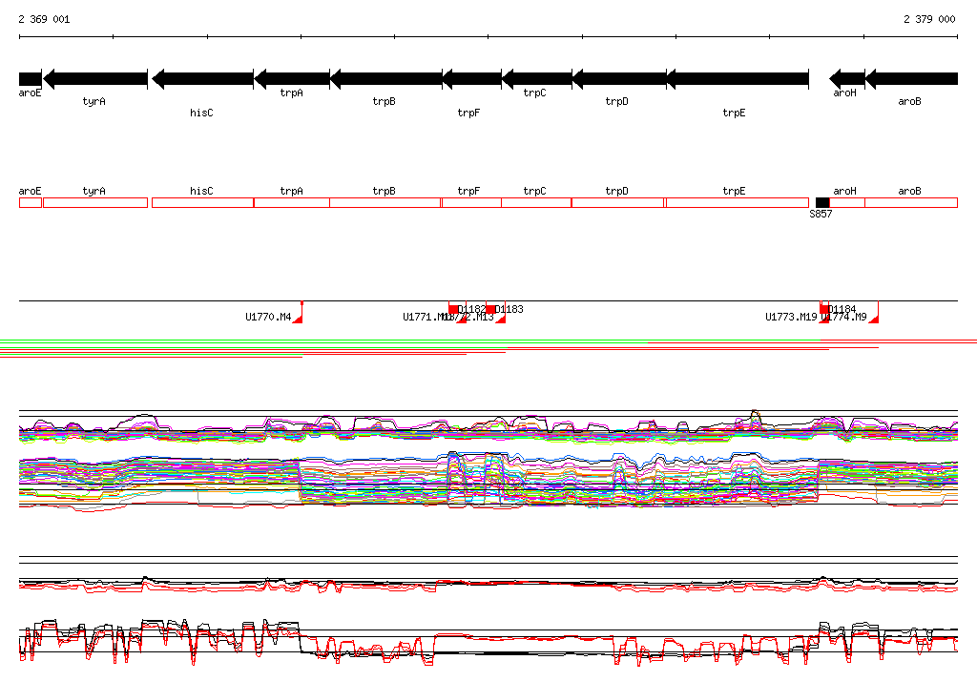Click the trpA outlined annotation box
This screenshot has height=681, width=977.
point(292,202)
